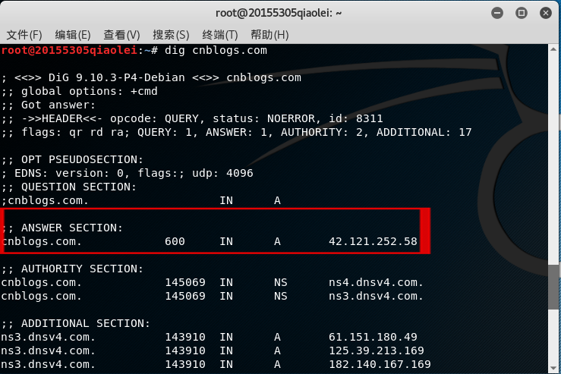The width and height of the screenshot is (561, 374).
Task: Click the 'status: NOERROR' text
Action: [263, 118]
